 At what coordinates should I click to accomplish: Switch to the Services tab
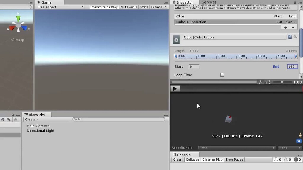coord(209,2)
